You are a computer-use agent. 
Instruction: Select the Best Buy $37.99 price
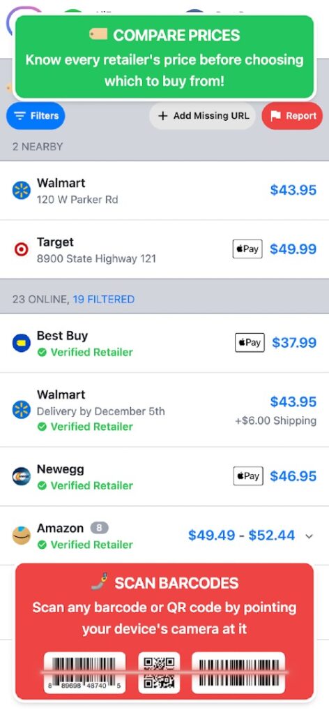(x=294, y=342)
